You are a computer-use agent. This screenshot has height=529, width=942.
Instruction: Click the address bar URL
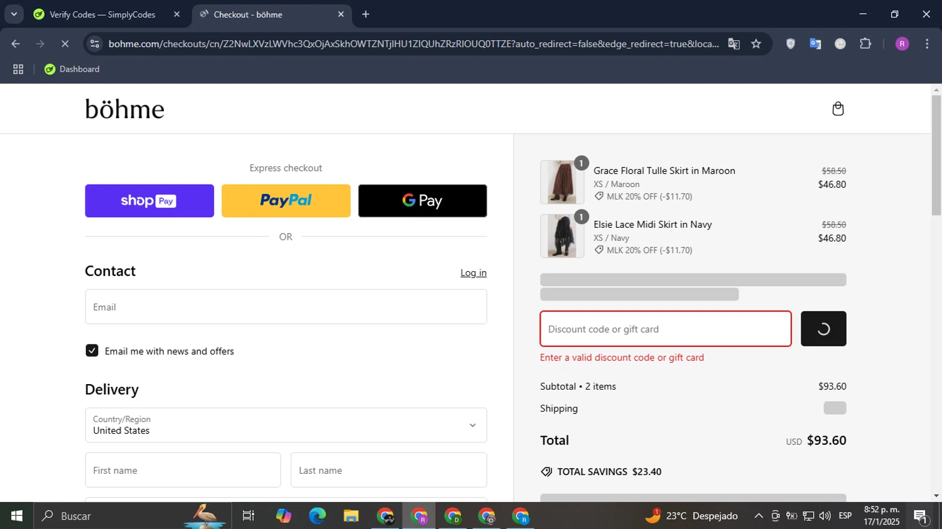[x=413, y=44]
